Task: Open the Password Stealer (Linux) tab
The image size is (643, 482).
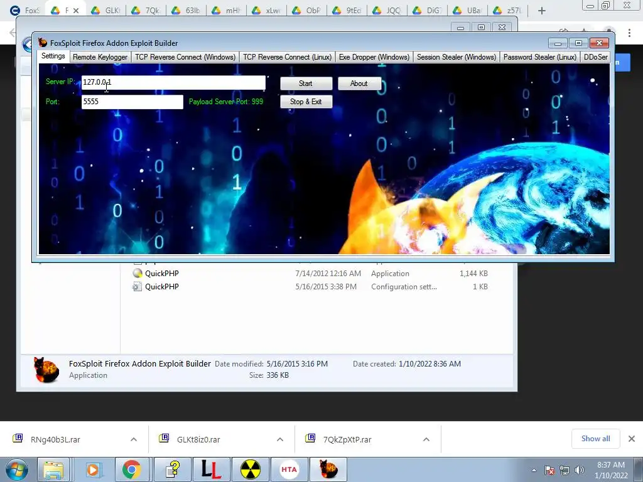Action: tap(539, 57)
